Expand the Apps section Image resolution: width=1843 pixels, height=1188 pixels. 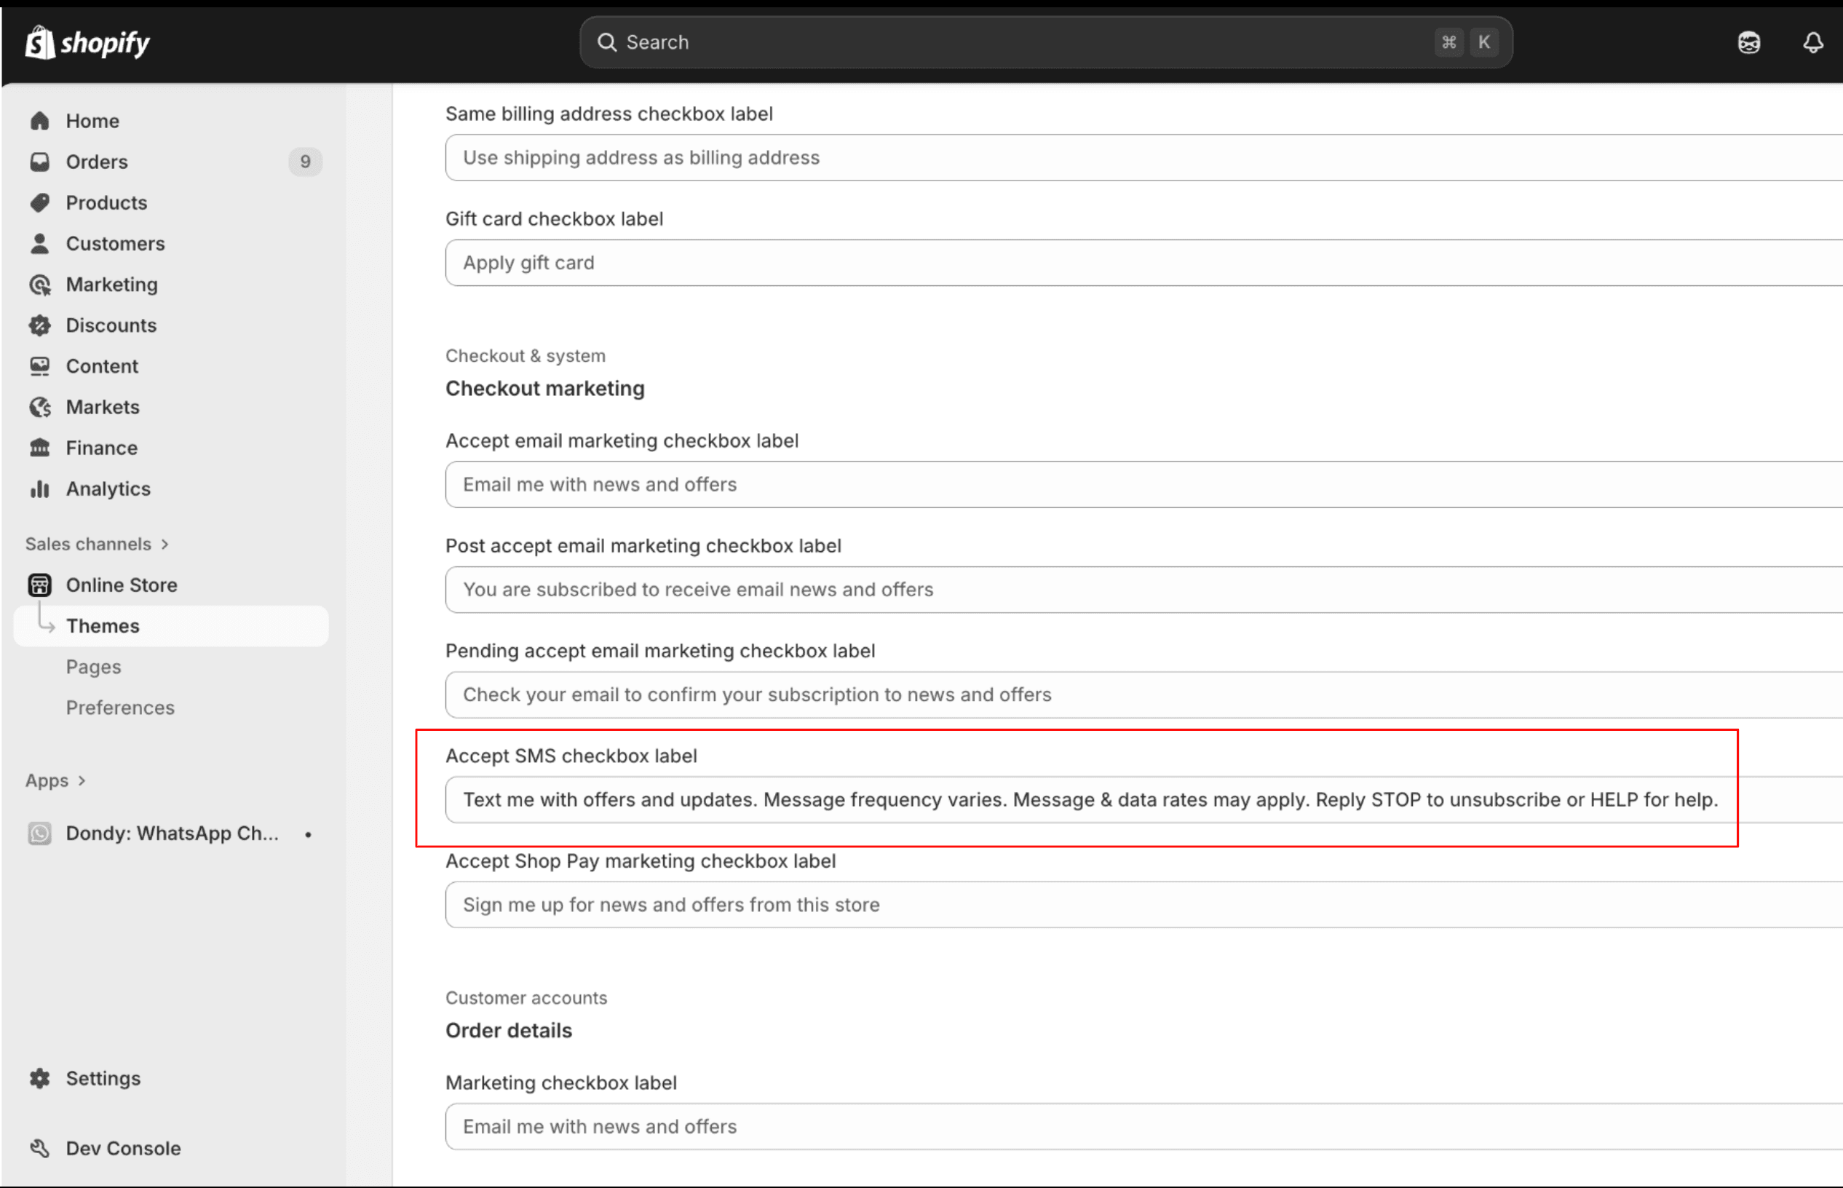point(55,780)
